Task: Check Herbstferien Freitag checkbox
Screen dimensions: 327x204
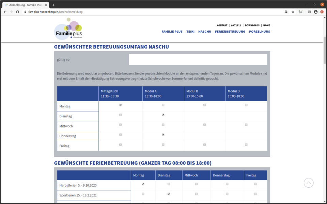Action: click(x=255, y=184)
